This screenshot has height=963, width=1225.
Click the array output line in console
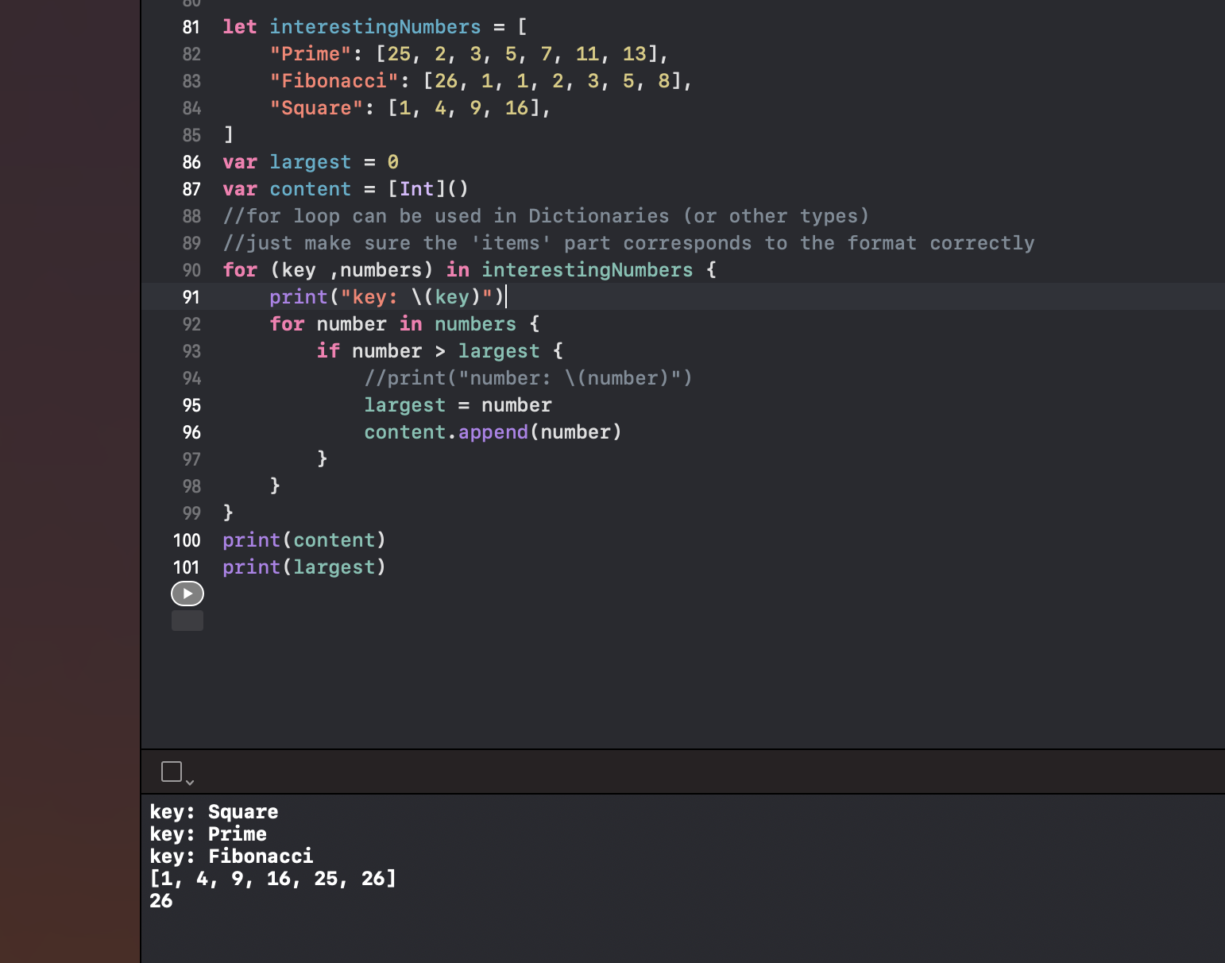pyautogui.click(x=272, y=878)
